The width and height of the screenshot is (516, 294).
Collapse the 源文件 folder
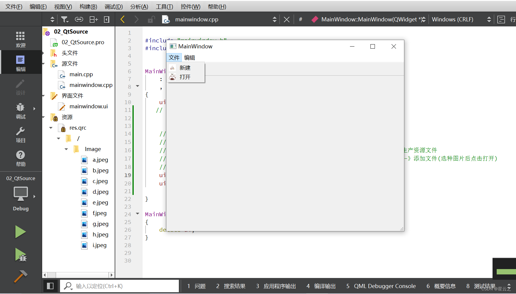point(43,64)
